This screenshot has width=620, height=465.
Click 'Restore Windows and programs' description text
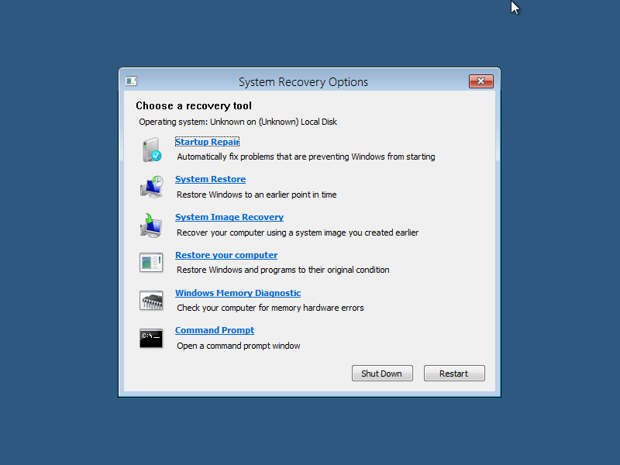click(x=283, y=270)
